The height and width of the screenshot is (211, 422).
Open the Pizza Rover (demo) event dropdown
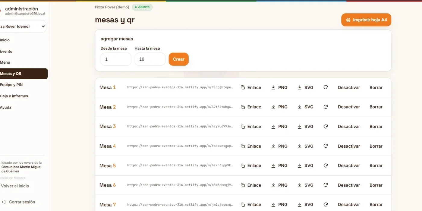[23, 26]
